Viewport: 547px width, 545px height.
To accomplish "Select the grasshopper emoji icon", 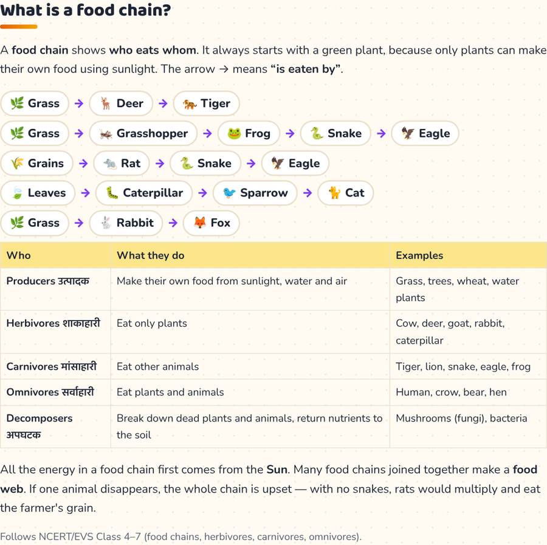I will coord(105,133).
